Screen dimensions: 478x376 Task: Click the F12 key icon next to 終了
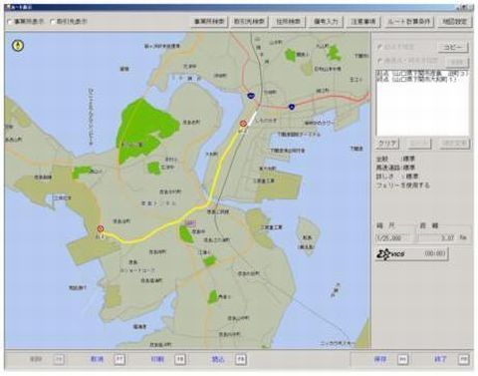[x=463, y=359]
